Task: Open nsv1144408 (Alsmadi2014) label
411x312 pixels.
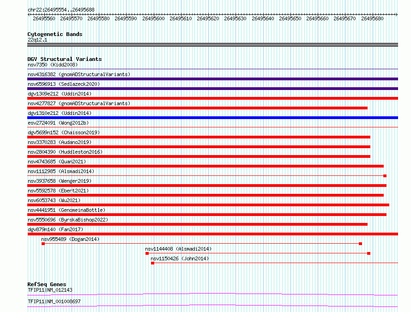Action: point(178,249)
